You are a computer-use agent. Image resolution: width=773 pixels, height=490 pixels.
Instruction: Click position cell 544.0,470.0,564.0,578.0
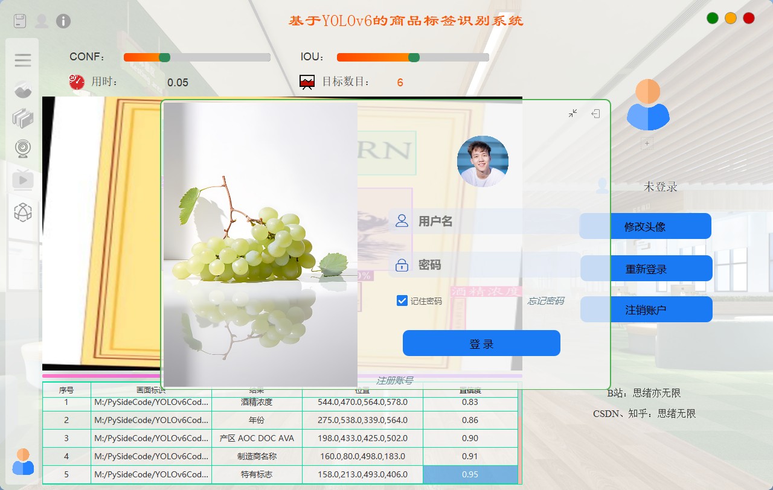point(362,402)
